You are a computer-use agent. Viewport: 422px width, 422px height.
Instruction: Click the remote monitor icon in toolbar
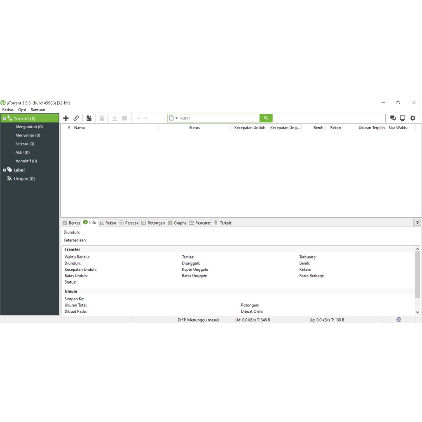coord(403,118)
